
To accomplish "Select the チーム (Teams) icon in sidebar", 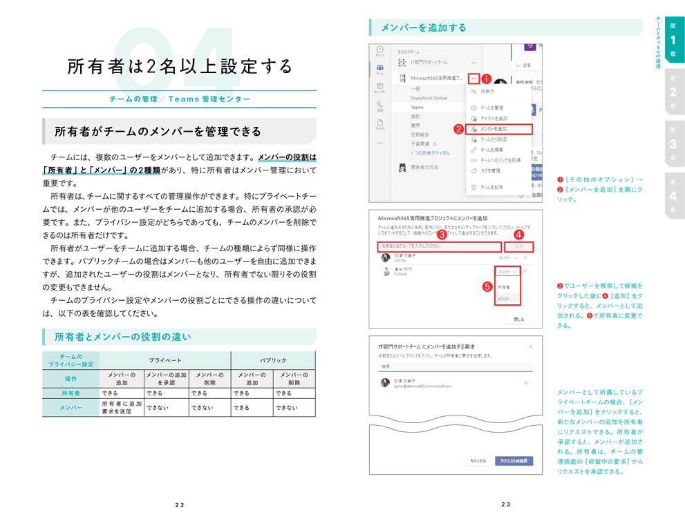I will coord(379,69).
